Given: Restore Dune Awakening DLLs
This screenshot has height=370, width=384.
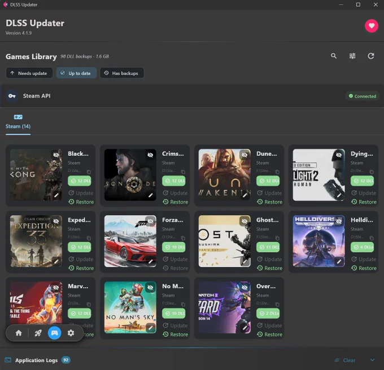Looking at the screenshot, I should click(x=269, y=202).
